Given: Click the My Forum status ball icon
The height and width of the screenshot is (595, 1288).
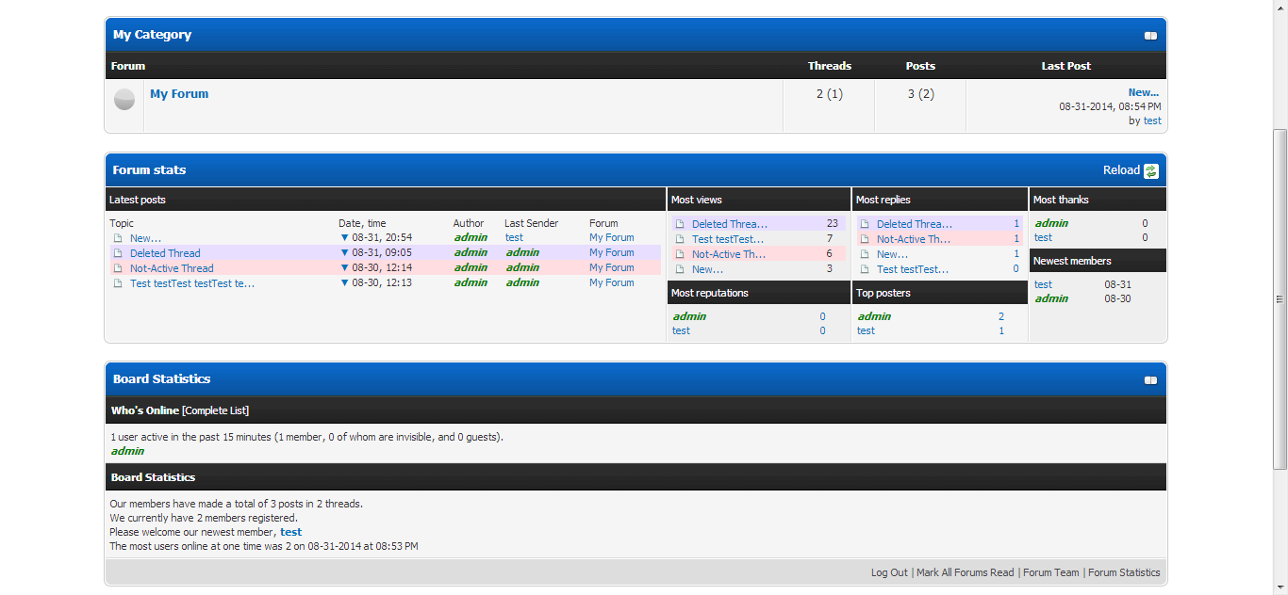Looking at the screenshot, I should 124,99.
